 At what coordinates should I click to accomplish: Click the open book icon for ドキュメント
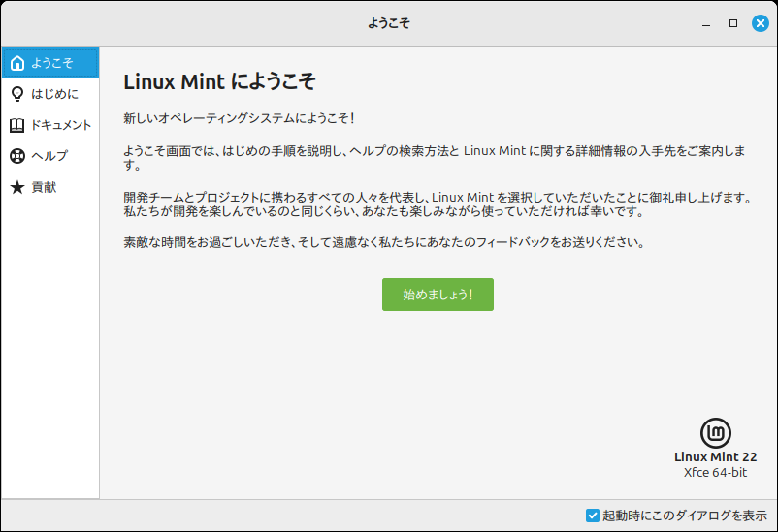click(16, 125)
